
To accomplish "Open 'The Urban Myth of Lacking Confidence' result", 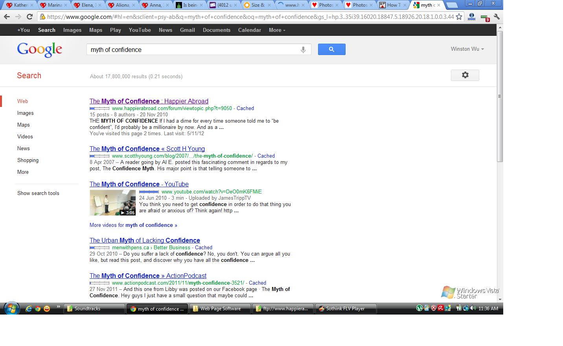I will click(145, 240).
